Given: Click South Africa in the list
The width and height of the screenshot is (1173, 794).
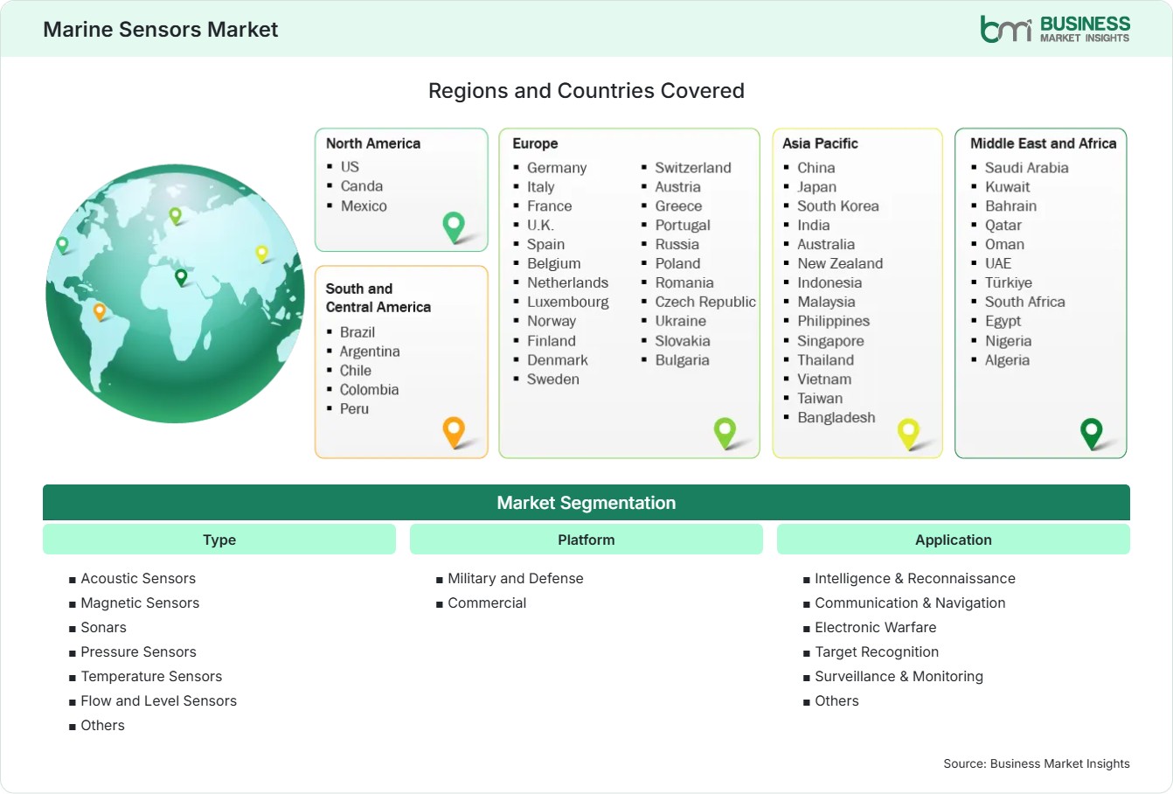Looking at the screenshot, I should (x=1025, y=303).
